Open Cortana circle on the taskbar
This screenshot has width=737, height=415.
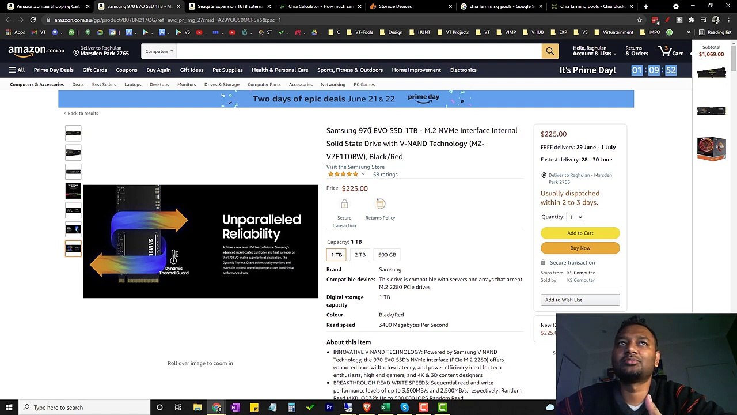(x=159, y=408)
